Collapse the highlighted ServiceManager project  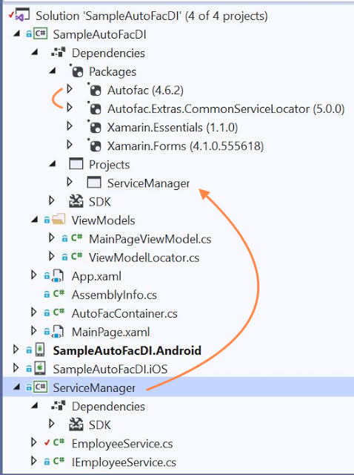pos(16,387)
